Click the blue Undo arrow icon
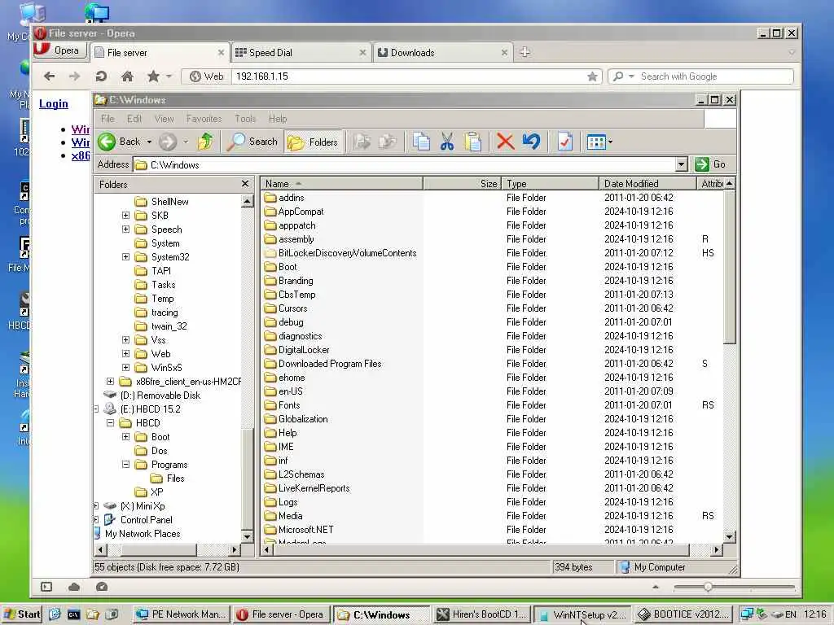Image resolution: width=834 pixels, height=625 pixels. (x=531, y=142)
